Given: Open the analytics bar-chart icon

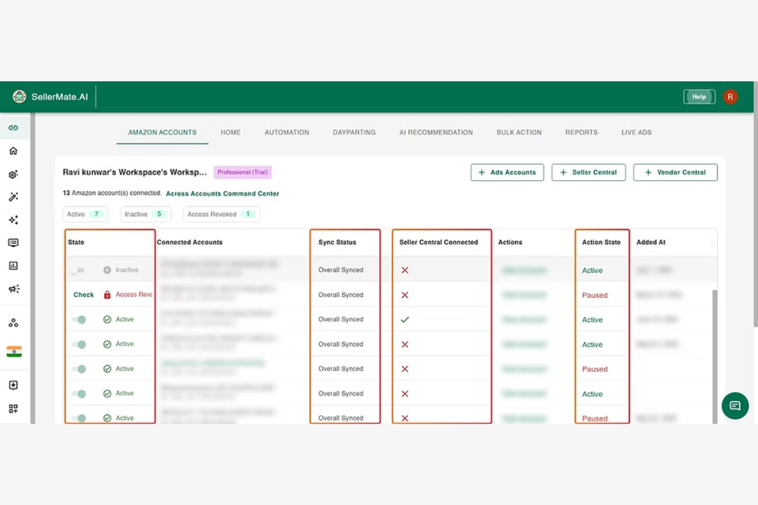Looking at the screenshot, I should tap(13, 266).
